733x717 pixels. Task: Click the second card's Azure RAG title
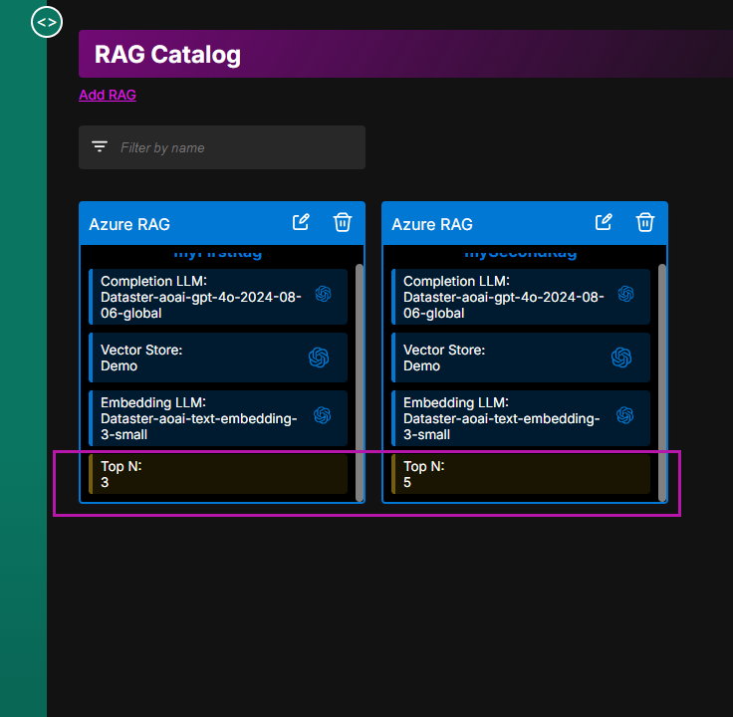coord(432,224)
